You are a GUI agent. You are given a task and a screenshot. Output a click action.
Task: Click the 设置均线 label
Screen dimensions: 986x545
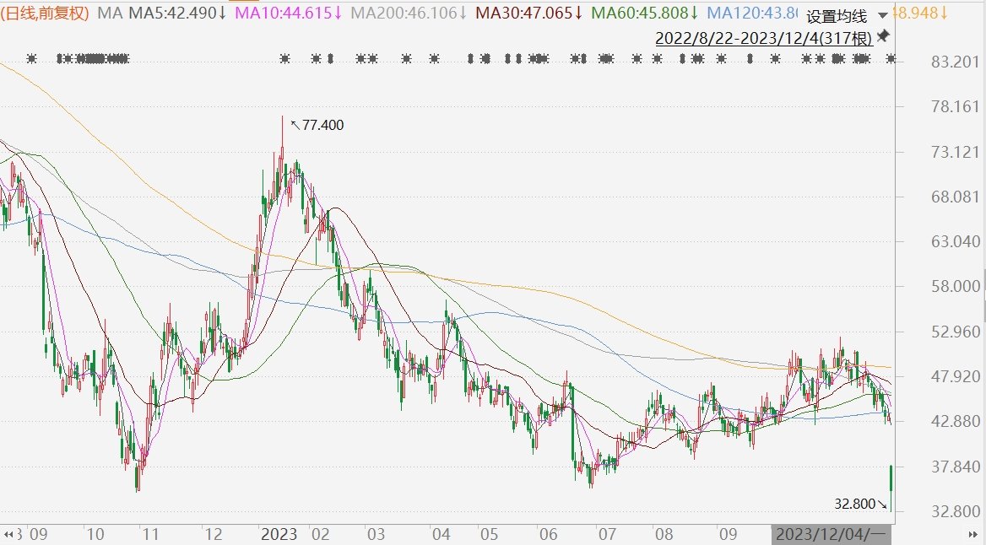pos(837,16)
